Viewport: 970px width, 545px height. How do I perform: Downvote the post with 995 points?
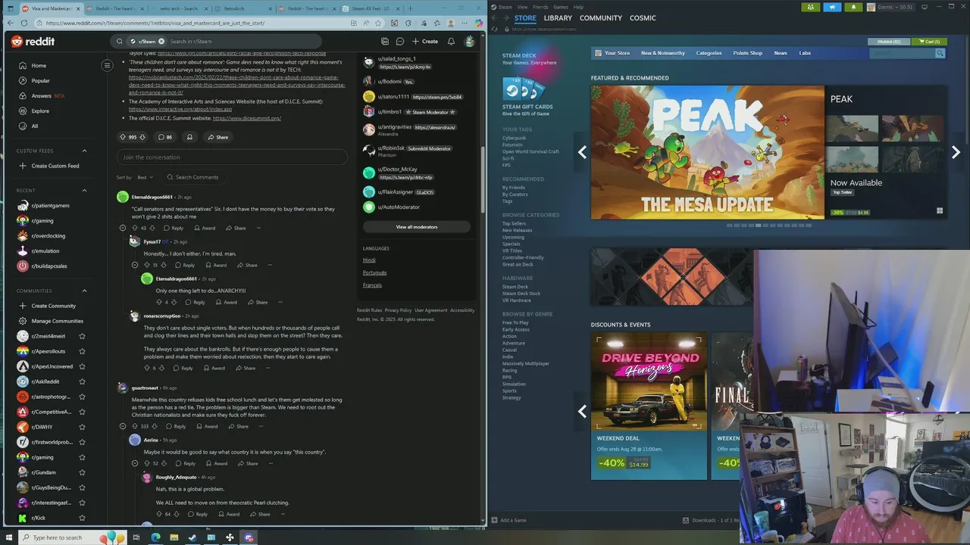pos(142,137)
